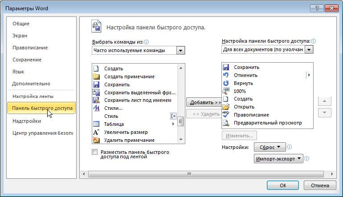The image size is (343, 197).
Task: Click the info icon beside Настройка панели быстрого доступа label
Action: [314, 41]
